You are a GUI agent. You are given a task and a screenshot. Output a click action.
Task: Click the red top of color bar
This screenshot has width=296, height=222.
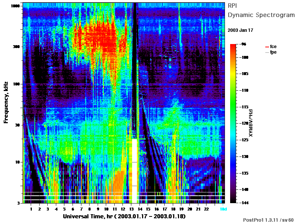pyautogui.click(x=233, y=46)
